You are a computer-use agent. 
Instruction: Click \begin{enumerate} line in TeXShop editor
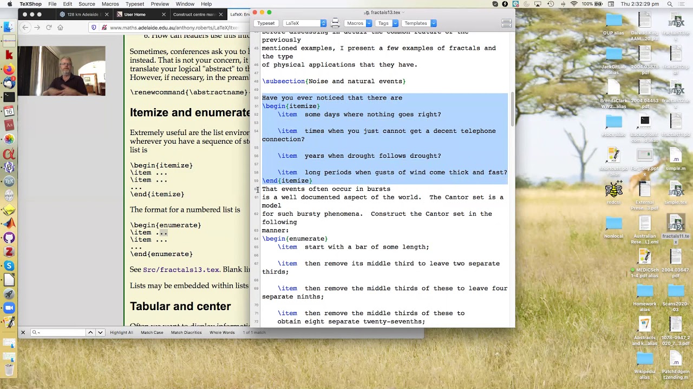295,238
